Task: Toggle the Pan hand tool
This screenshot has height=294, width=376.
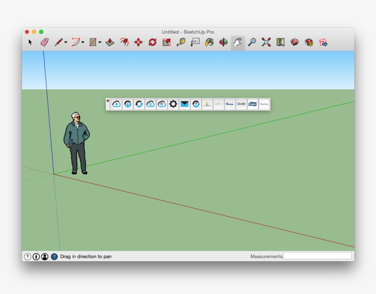Action: [x=238, y=42]
